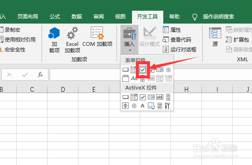Click 运行对话框 (Run Dialog)
252x165 pixels.
pyautogui.click(x=180, y=49)
